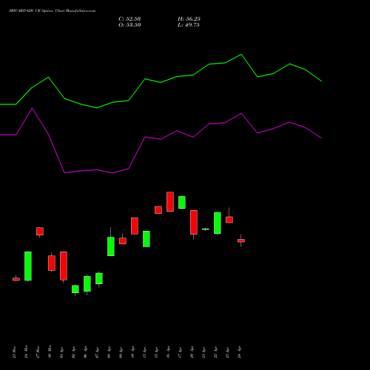The height and width of the screenshot is (370, 370).
Task: Click the 30 Mar date label
Action: (x=50, y=352)
